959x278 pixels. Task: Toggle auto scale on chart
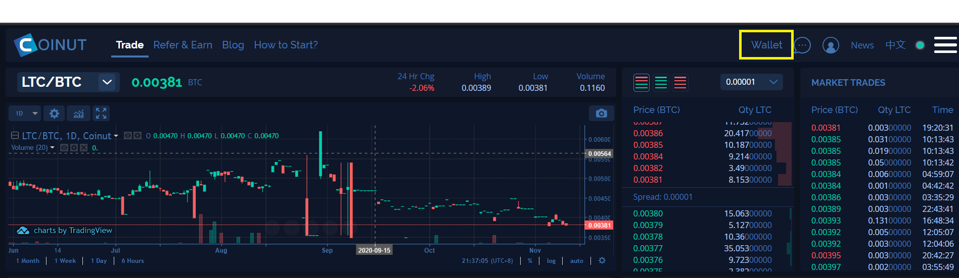click(x=577, y=261)
